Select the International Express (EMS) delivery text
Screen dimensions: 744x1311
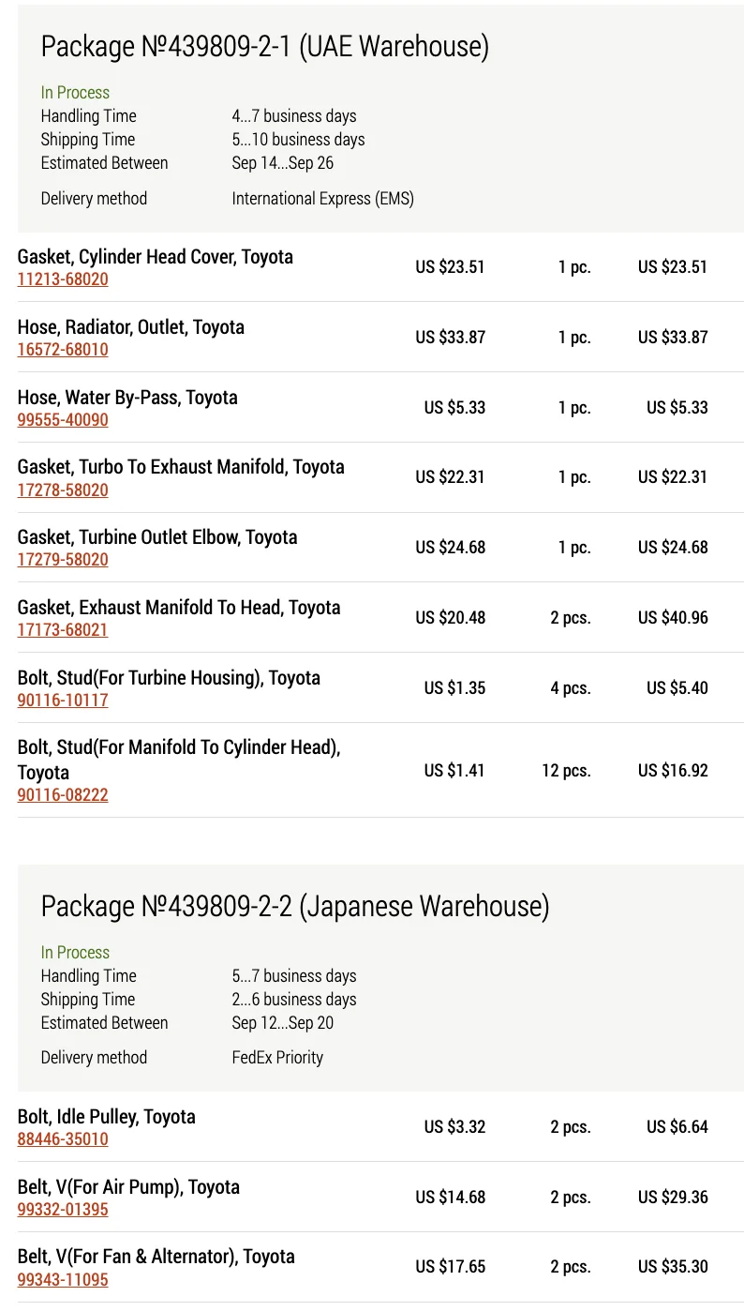(x=323, y=199)
